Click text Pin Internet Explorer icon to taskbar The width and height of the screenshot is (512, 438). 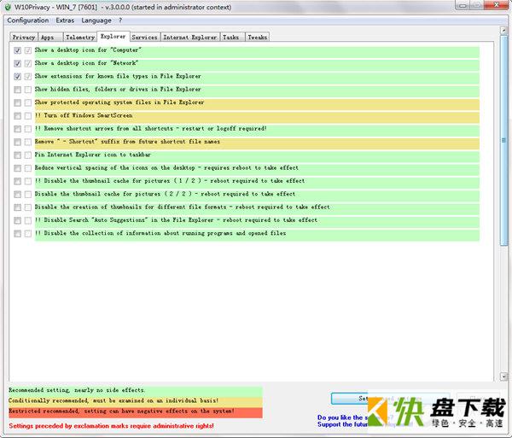93,155
